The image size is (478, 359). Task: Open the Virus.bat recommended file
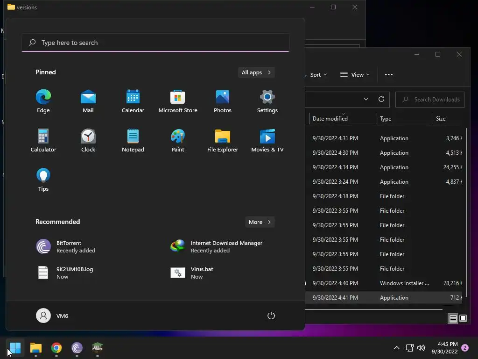pyautogui.click(x=192, y=273)
